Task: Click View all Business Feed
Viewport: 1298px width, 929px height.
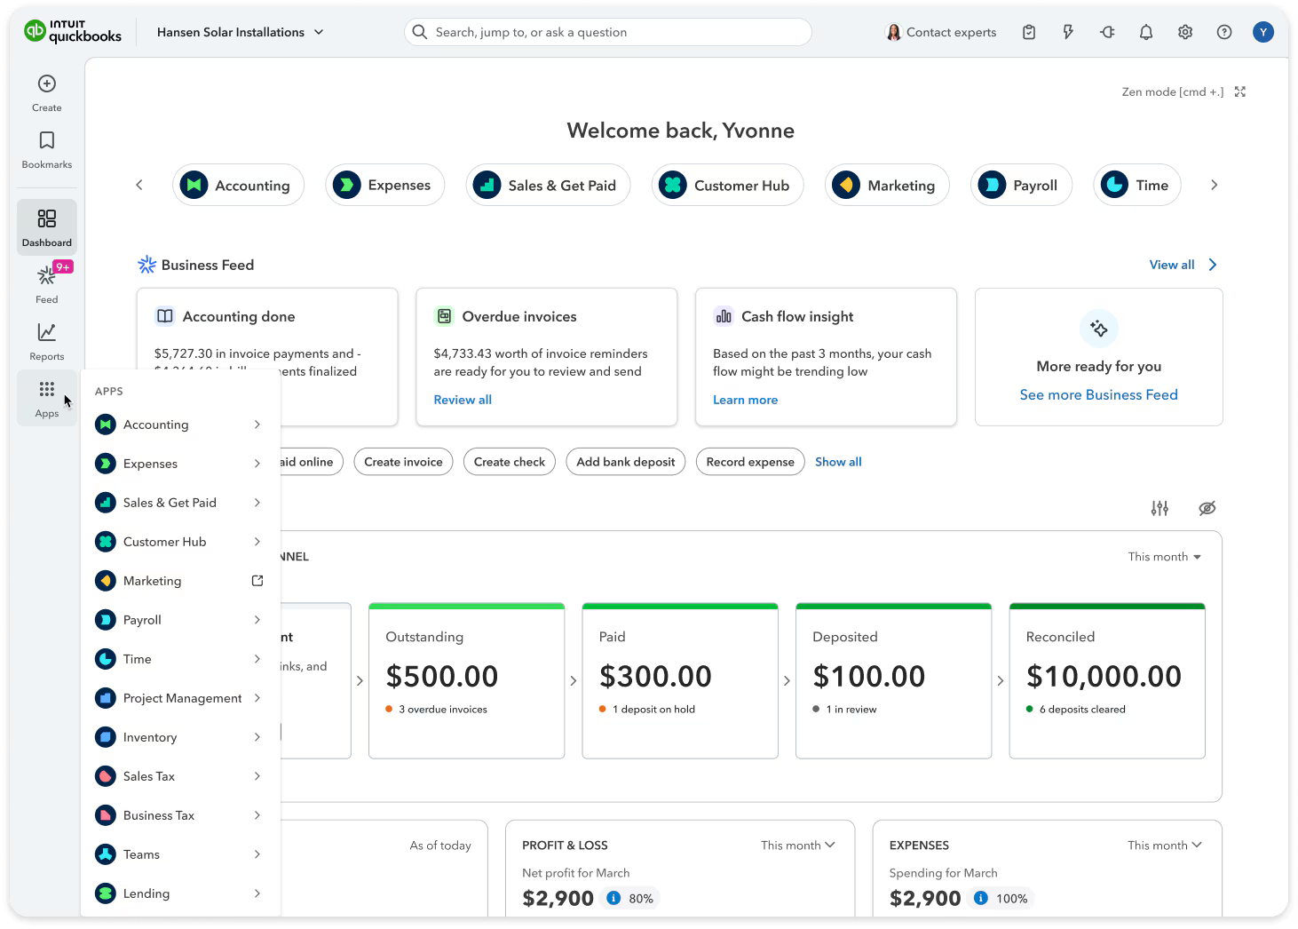Action: tap(1183, 265)
